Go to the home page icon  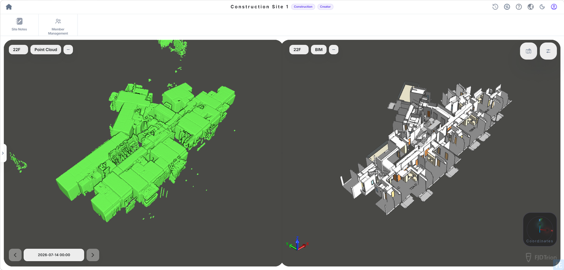click(x=9, y=7)
